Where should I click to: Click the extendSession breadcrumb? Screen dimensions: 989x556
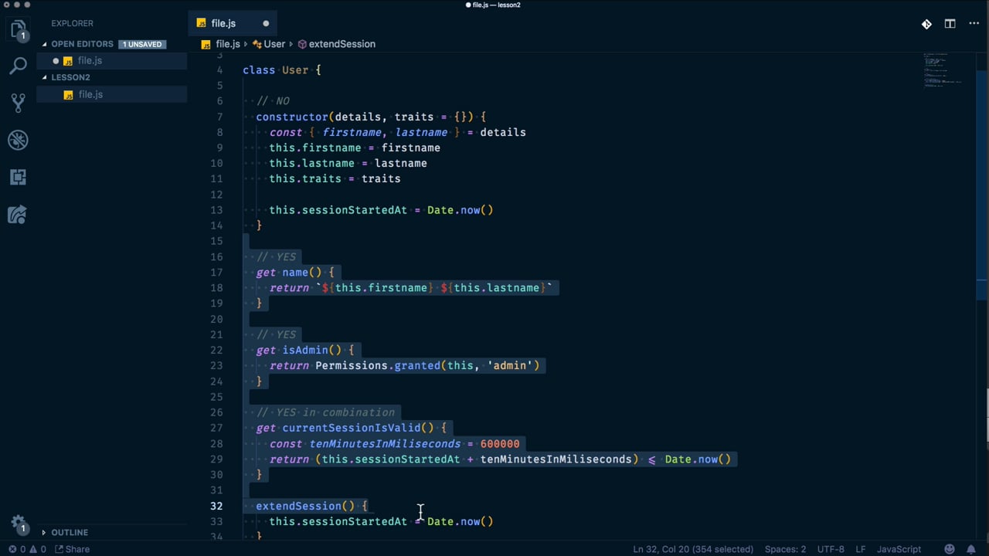coord(342,44)
